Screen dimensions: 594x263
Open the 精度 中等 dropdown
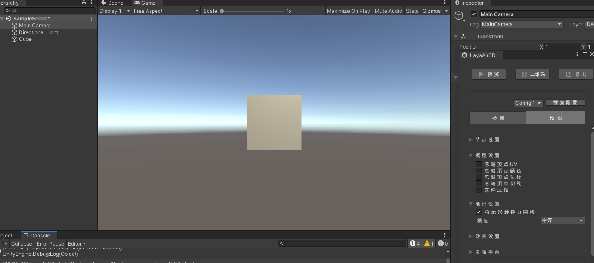pyautogui.click(x=562, y=220)
